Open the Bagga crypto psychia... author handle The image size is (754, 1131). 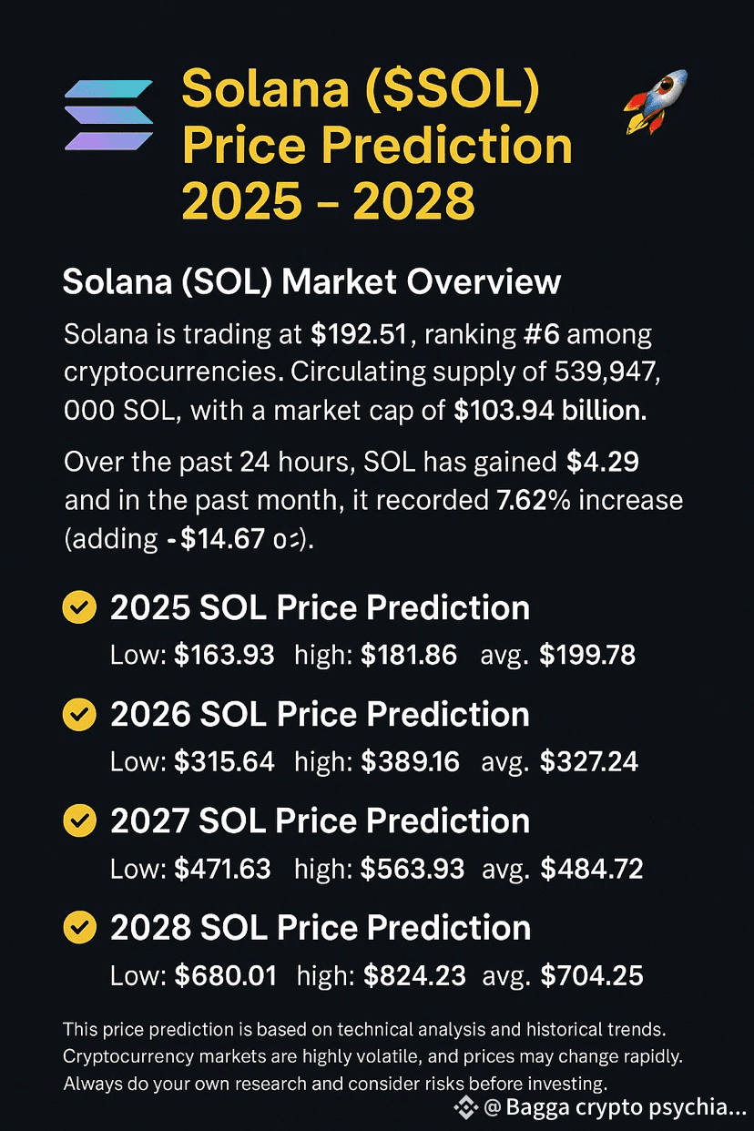(615, 1108)
